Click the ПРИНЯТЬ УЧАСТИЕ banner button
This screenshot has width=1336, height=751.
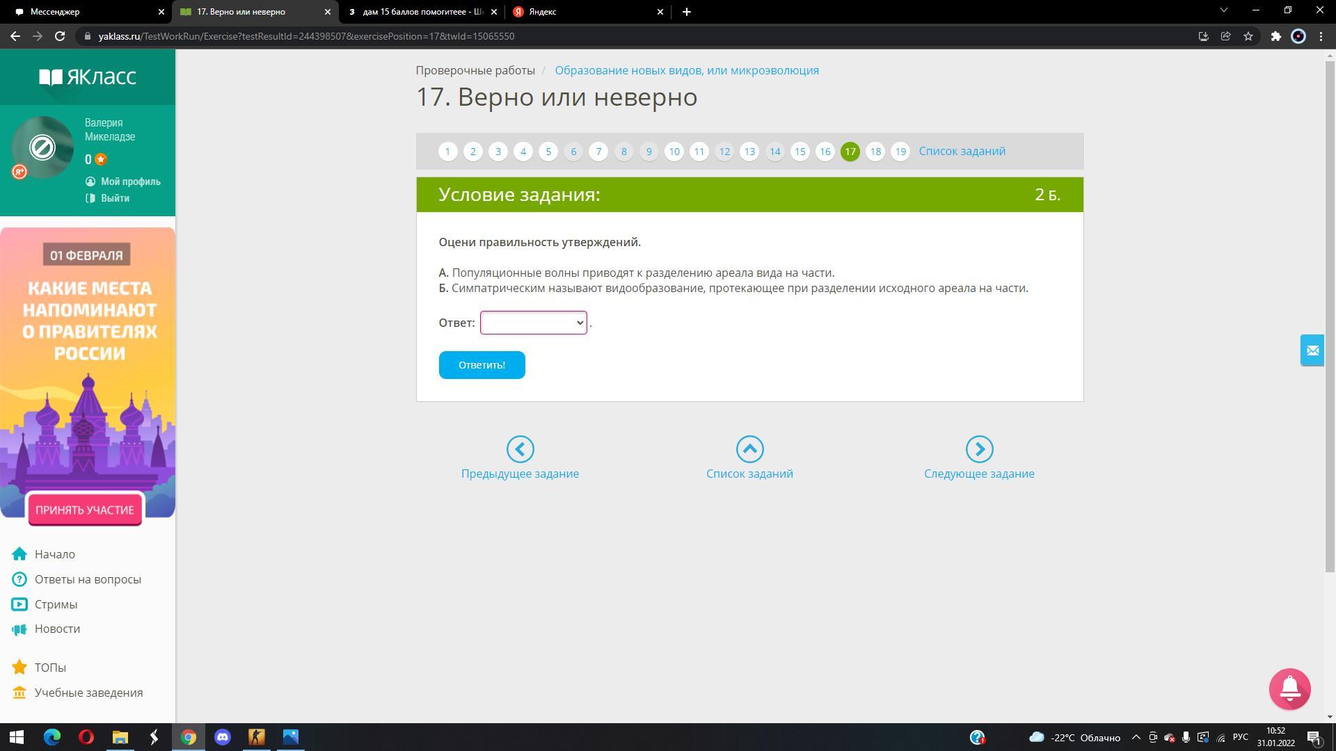[85, 510]
